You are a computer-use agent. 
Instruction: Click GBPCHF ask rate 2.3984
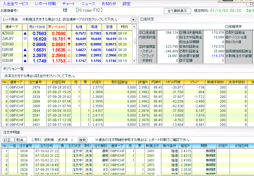point(59,56)
